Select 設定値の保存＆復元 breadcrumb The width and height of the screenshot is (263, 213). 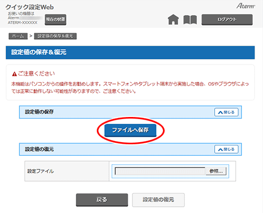point(55,36)
